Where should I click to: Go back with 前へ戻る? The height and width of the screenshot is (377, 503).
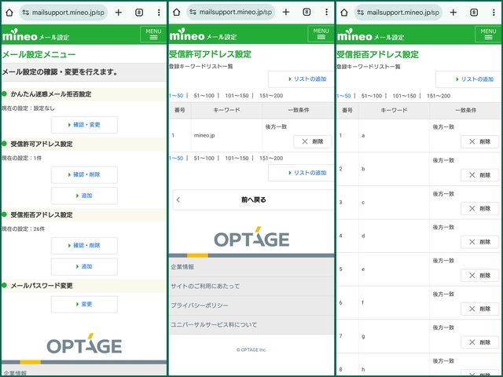[251, 199]
